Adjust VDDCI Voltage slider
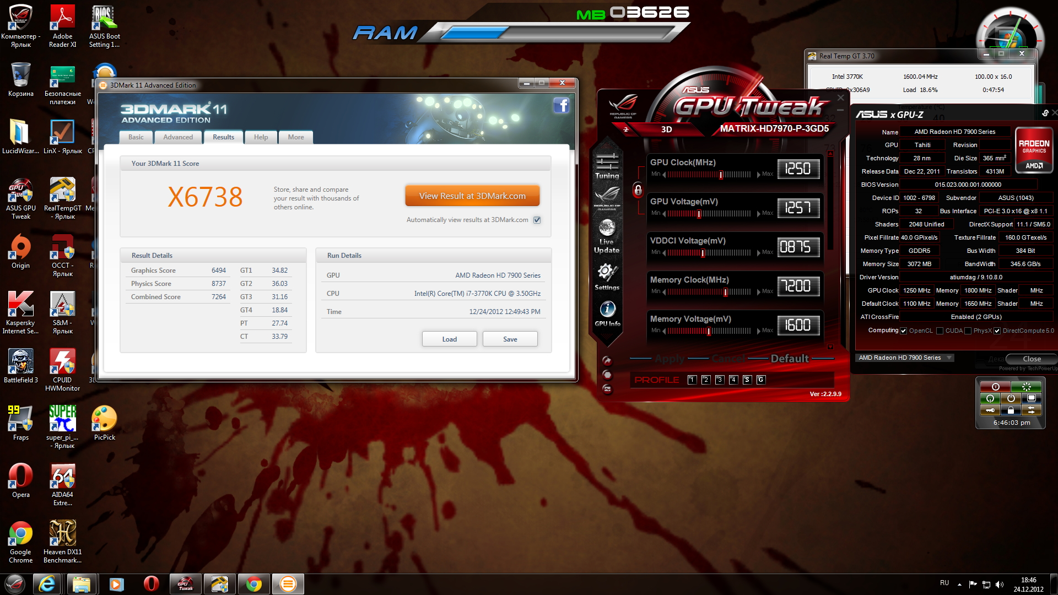Image resolution: width=1058 pixels, height=595 pixels. (703, 253)
